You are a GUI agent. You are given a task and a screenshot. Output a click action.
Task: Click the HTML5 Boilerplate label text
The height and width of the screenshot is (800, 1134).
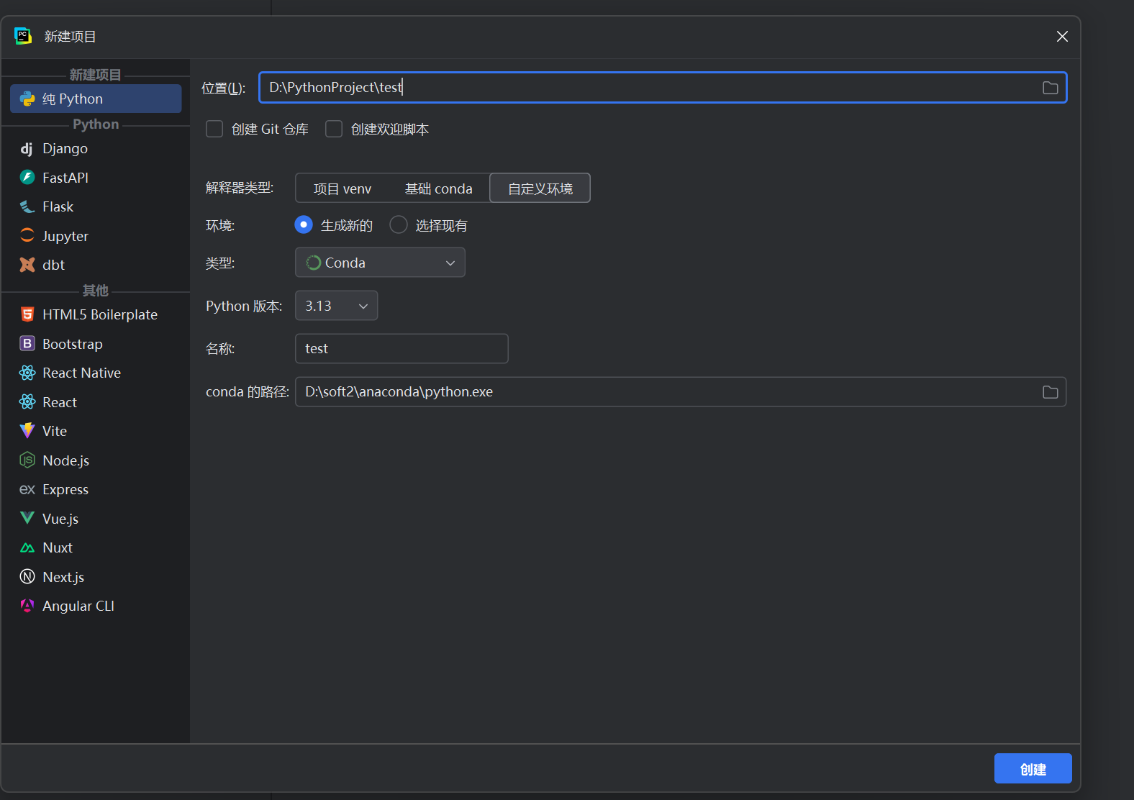pyautogui.click(x=100, y=314)
